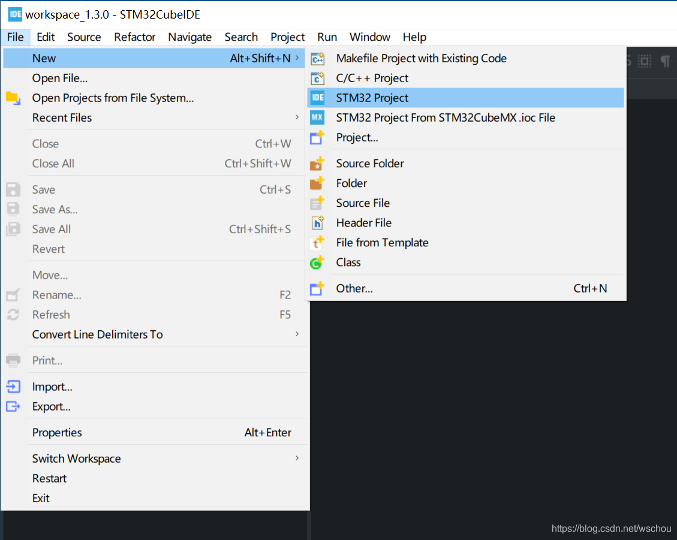The height and width of the screenshot is (540, 677).
Task: Open the Other... project wizard
Action: click(x=354, y=288)
